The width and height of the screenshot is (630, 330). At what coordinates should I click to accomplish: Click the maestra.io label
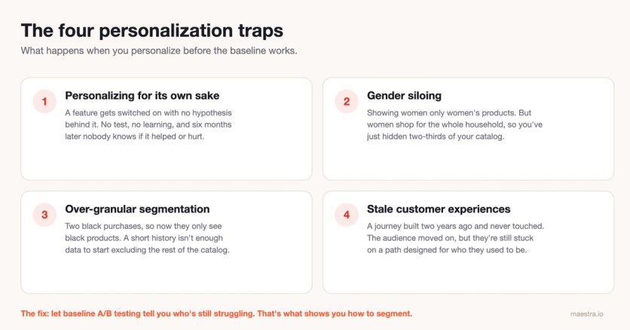click(586, 314)
